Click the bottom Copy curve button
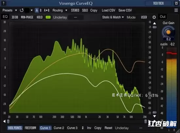This screenshot has width=180, height=133. point(98,128)
